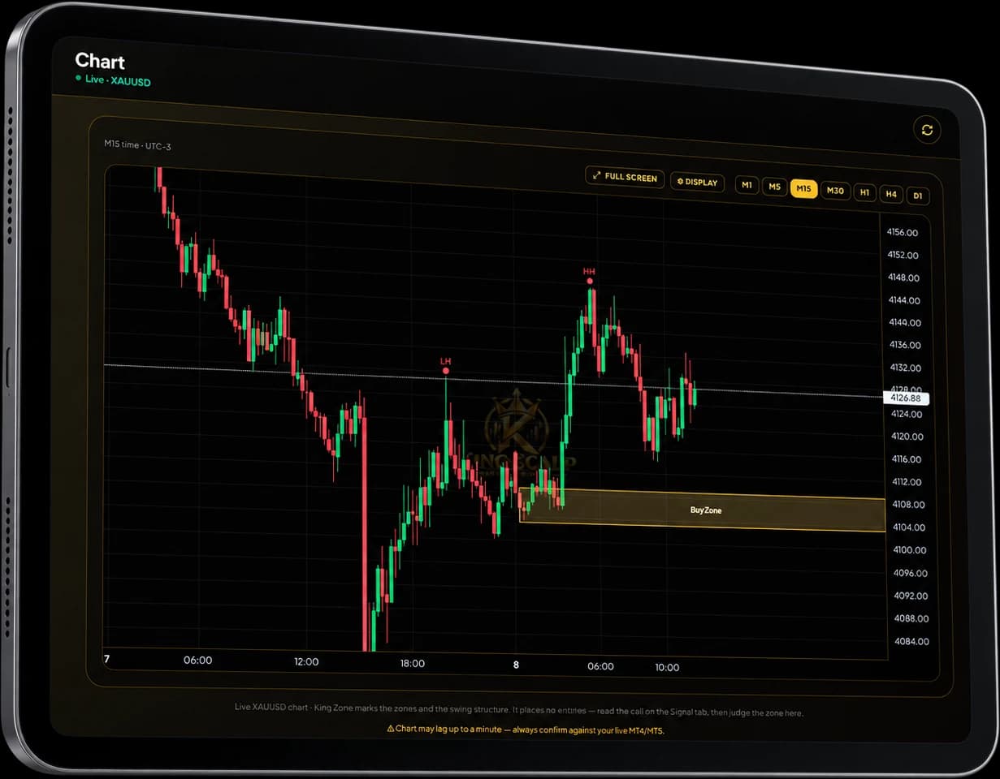Image resolution: width=1000 pixels, height=779 pixels.
Task: Select the M15 timeframe
Action: [x=803, y=189]
